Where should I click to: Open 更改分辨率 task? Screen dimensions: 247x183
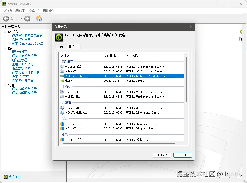click(20, 52)
